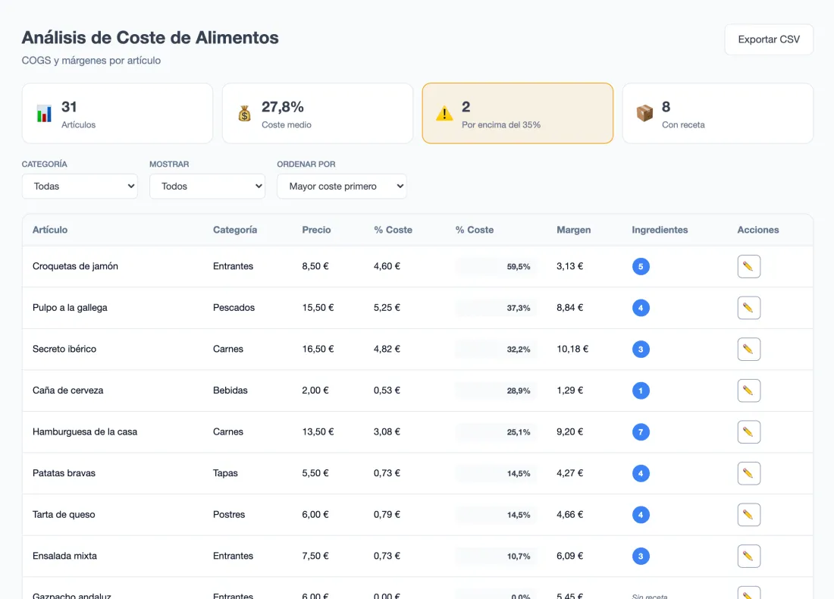Click the Exportar CSV button
834x599 pixels.
(769, 39)
